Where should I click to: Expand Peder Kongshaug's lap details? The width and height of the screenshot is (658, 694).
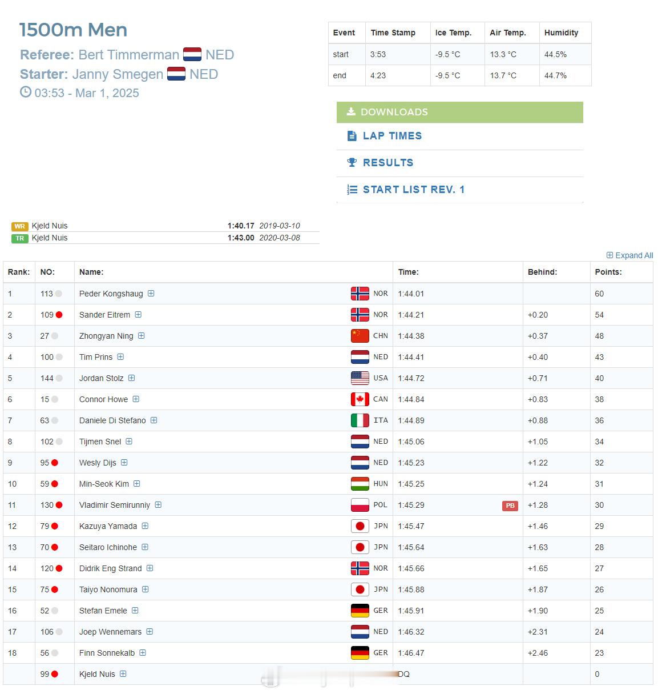click(x=151, y=294)
